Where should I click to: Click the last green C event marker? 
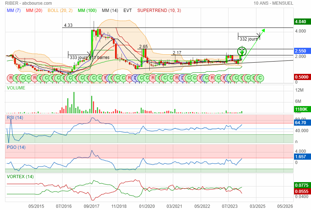(260, 78)
